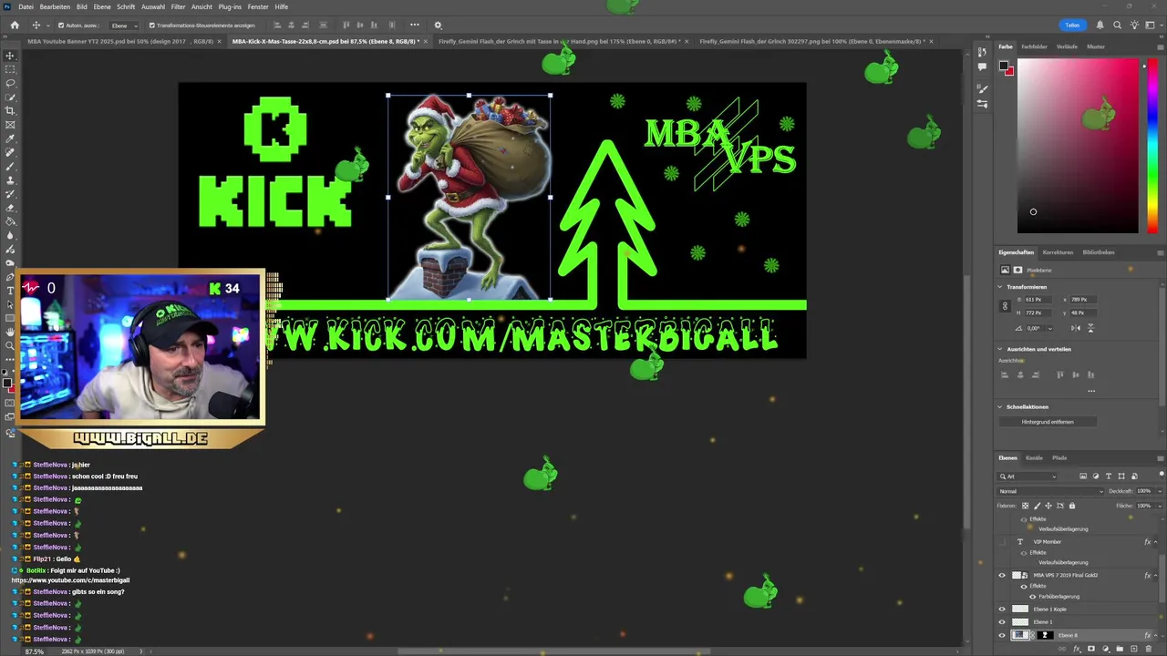1167x656 pixels.
Task: Switch to the Kanäle tab
Action: (1034, 457)
